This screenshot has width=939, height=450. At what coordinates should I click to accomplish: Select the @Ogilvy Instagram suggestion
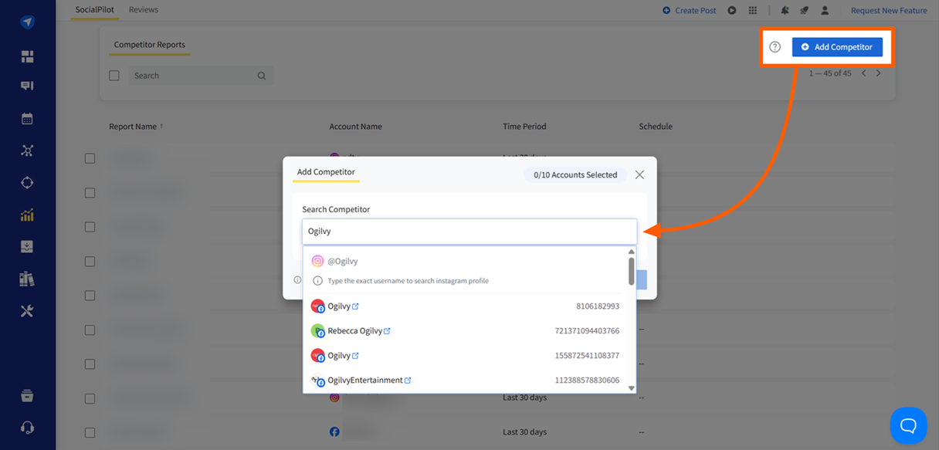point(466,262)
